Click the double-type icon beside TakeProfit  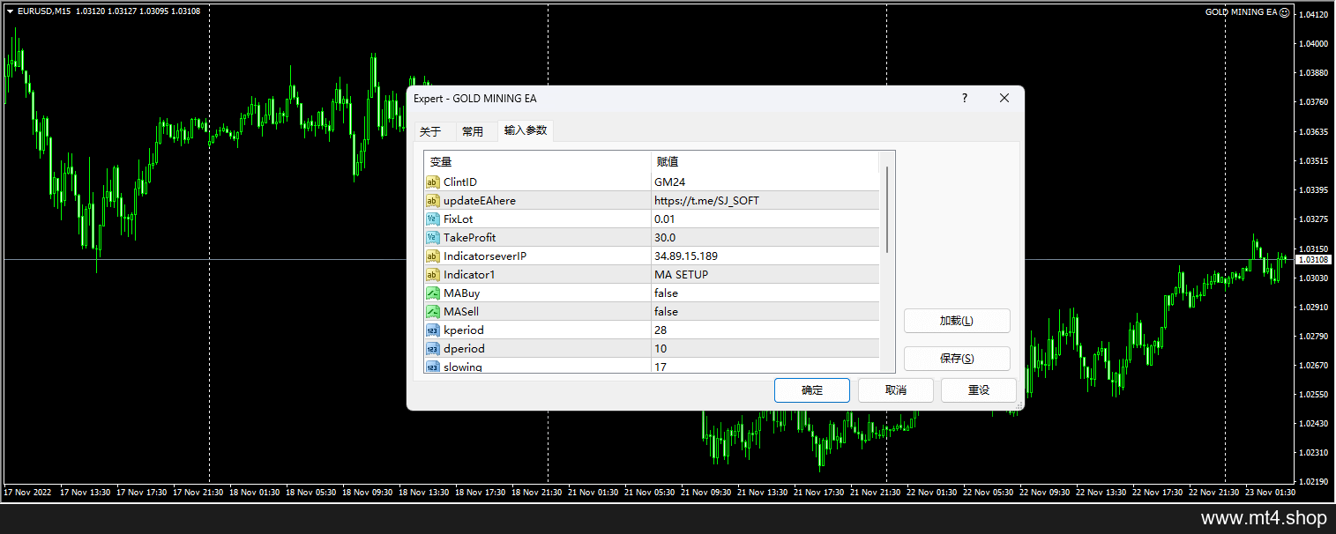pos(433,238)
